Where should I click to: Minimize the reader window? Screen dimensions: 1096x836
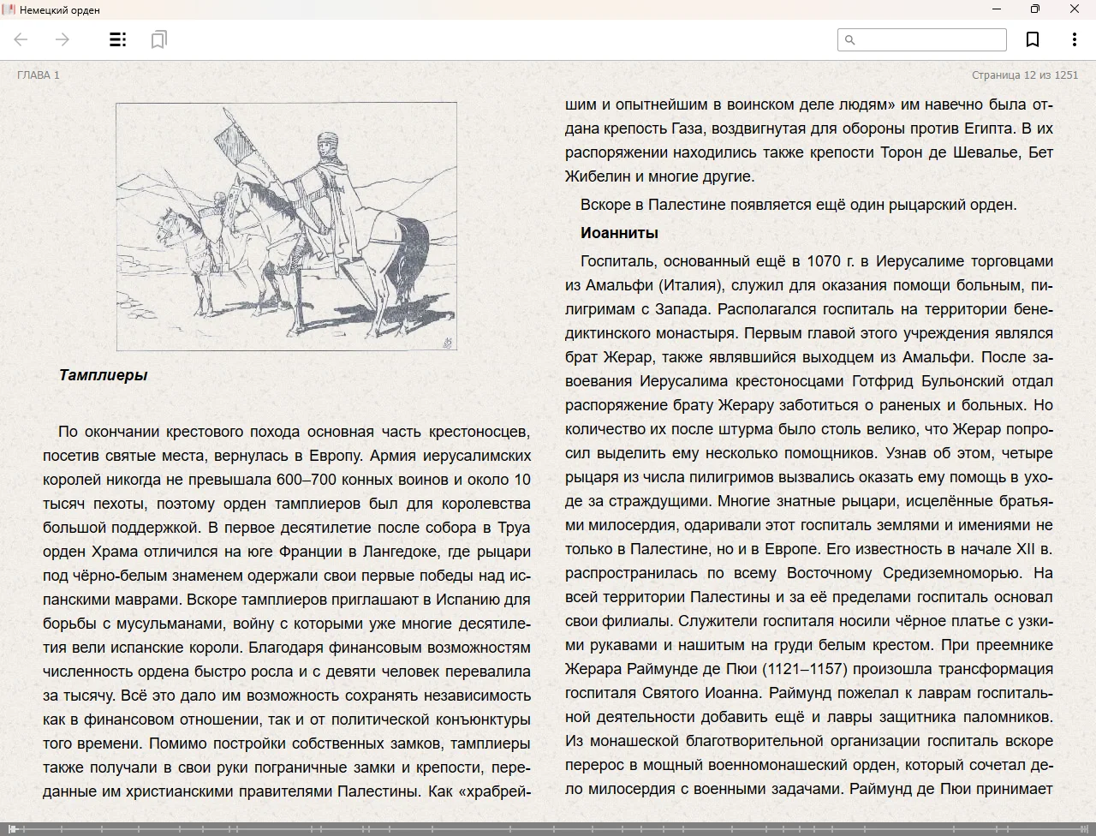point(997,9)
